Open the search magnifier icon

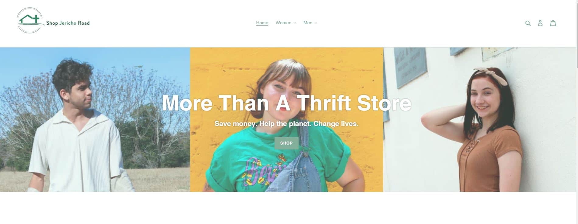pos(528,23)
